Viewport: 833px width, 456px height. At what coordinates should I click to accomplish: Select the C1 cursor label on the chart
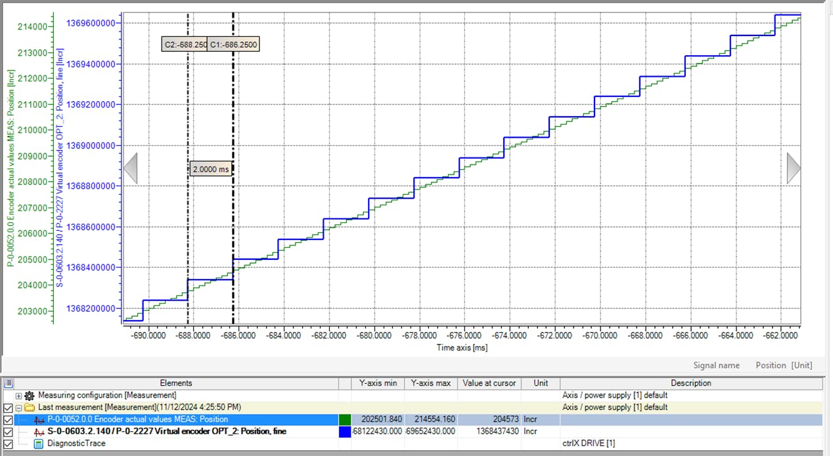[233, 45]
